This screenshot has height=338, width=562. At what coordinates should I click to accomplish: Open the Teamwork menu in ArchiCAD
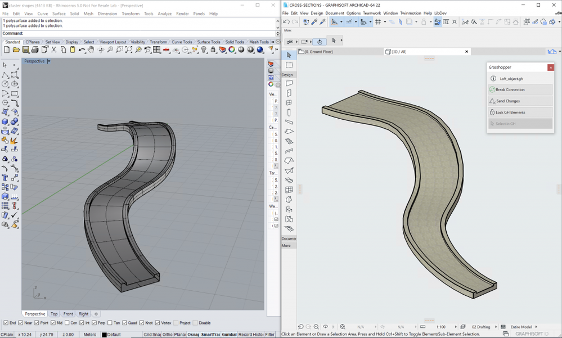point(371,13)
